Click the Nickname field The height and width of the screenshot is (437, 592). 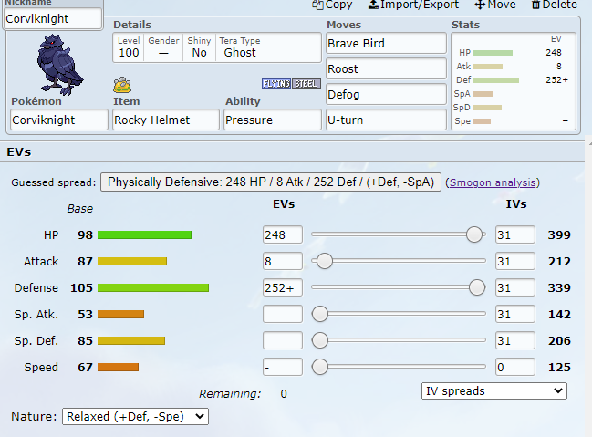(x=53, y=18)
